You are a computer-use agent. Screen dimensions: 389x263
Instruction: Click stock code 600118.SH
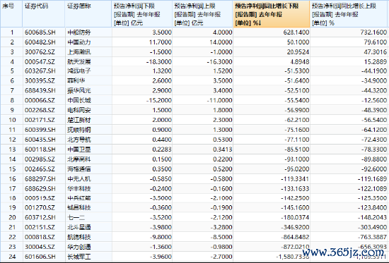40,149
